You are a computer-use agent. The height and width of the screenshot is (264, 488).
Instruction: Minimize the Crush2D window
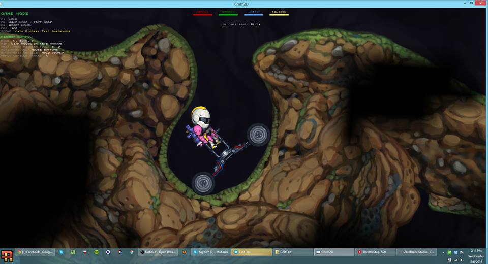point(465,3)
